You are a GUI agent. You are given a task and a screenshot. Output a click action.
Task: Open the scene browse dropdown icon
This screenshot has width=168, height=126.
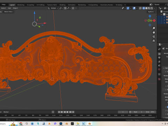pyautogui.click(x=152, y=5)
